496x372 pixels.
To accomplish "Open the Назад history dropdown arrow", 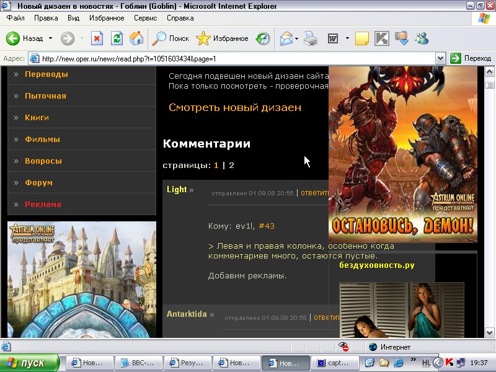I will [50, 38].
